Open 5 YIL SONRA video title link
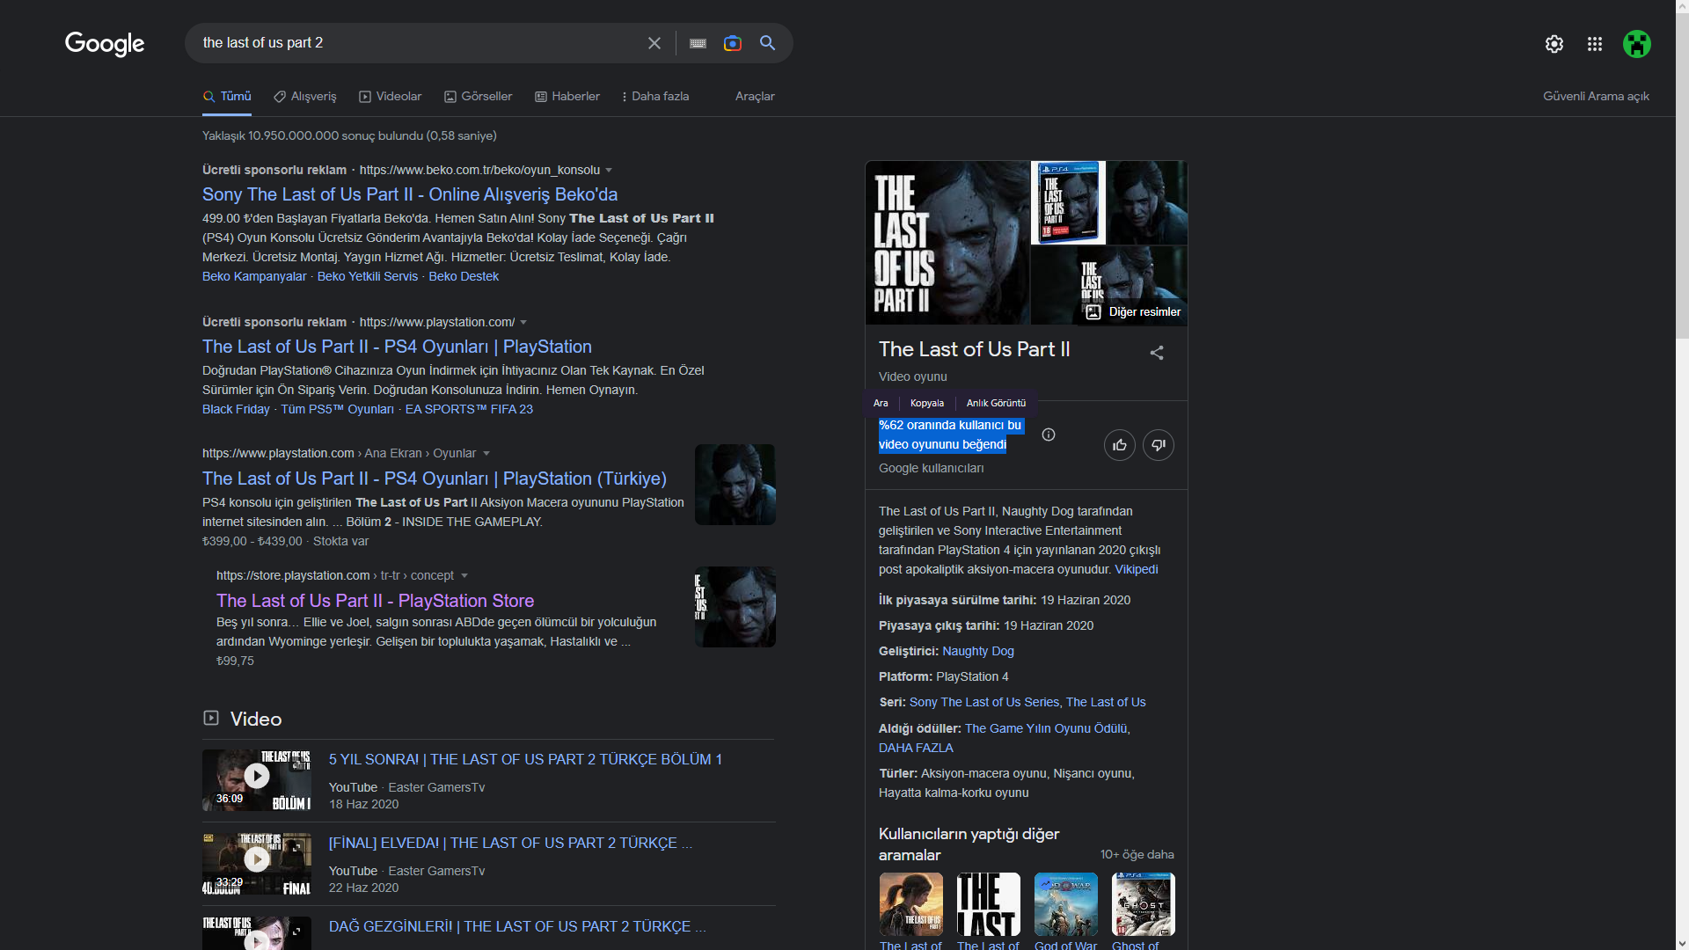This screenshot has width=1689, height=950. click(x=525, y=759)
